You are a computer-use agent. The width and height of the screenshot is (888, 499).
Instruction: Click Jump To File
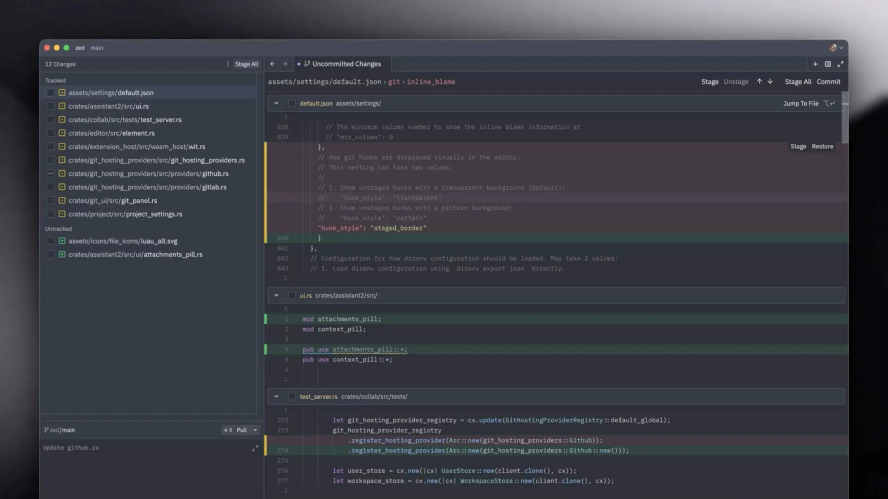click(801, 104)
